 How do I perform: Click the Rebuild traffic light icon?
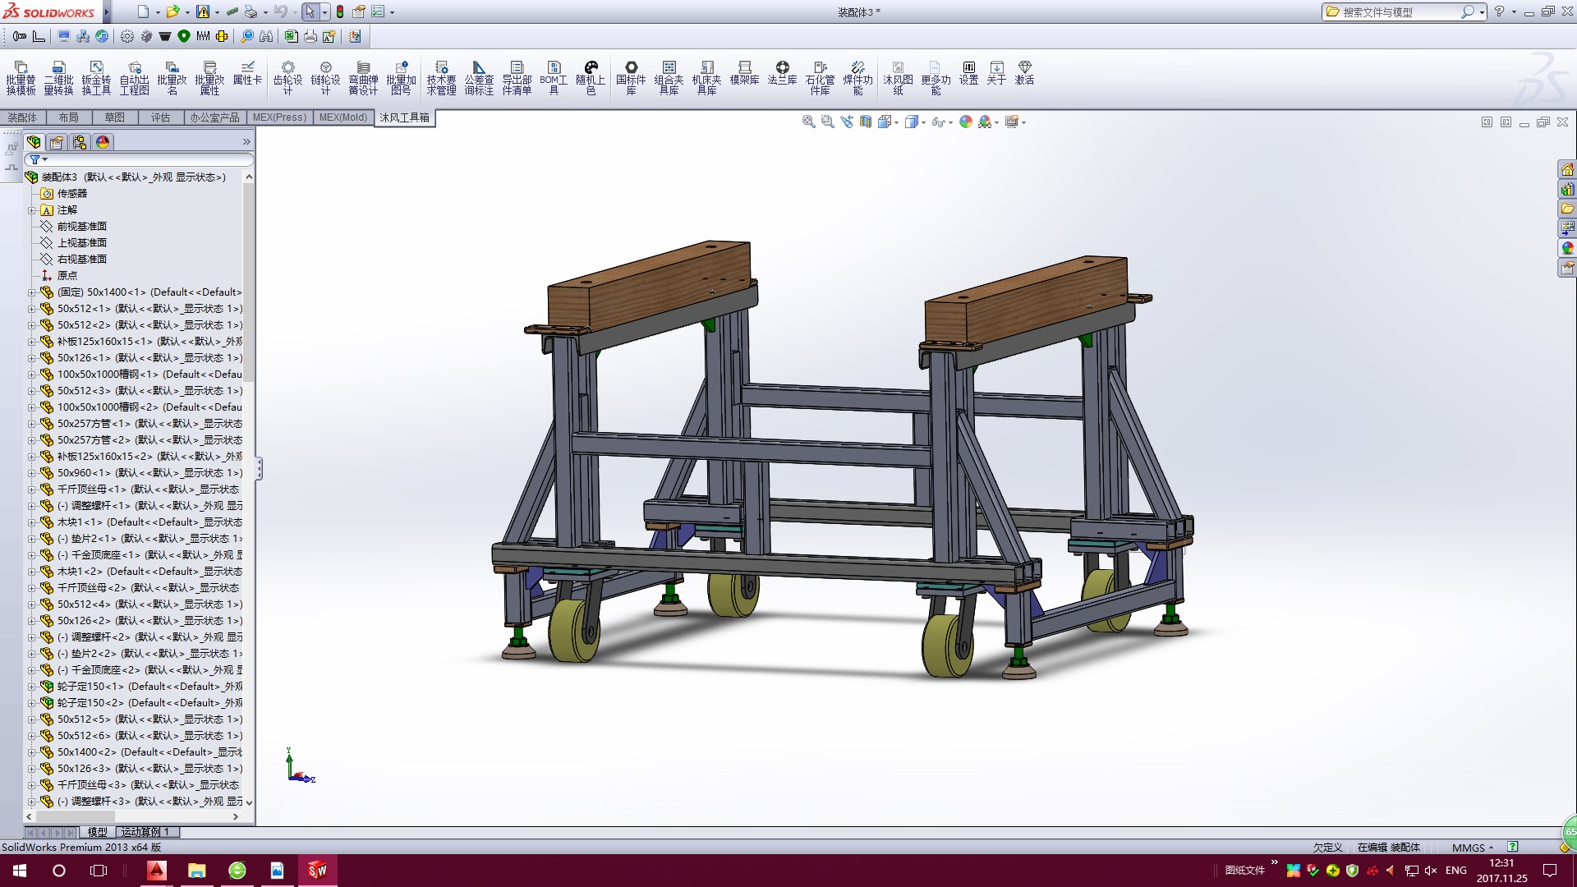339,11
